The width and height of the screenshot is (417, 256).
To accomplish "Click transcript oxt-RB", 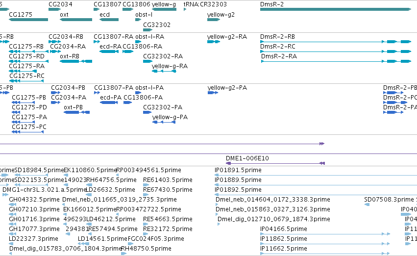I will tap(76, 61).
